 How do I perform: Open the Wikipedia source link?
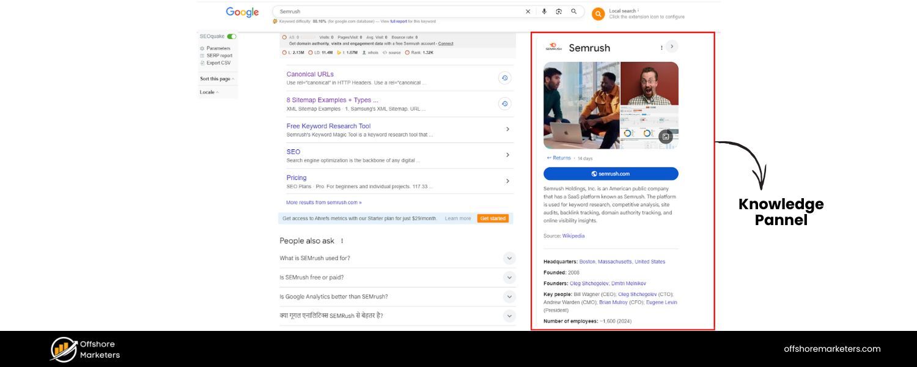coord(573,235)
